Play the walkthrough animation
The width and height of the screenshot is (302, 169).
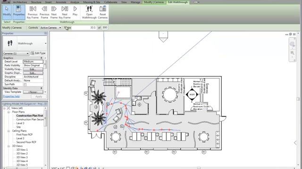pyautogui.click(x=75, y=11)
